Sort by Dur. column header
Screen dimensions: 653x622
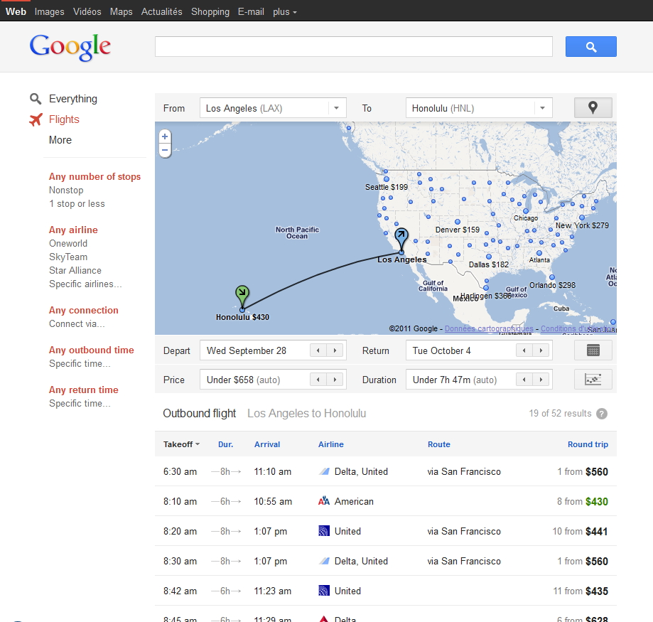coord(225,444)
